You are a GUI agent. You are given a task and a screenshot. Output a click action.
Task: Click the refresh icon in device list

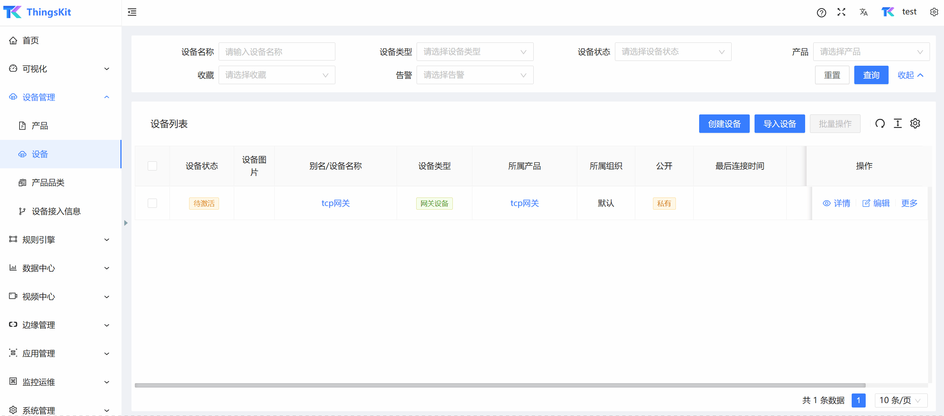880,124
